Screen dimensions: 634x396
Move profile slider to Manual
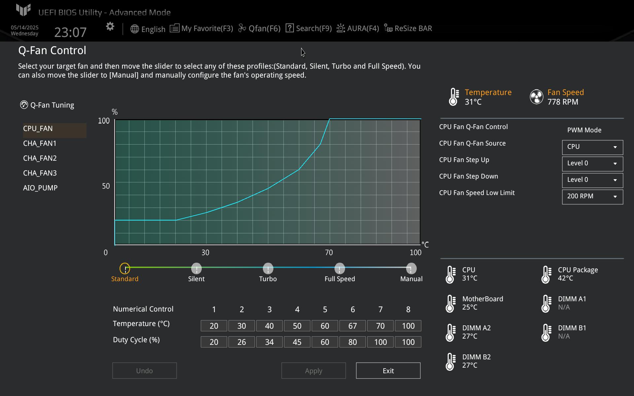411,269
